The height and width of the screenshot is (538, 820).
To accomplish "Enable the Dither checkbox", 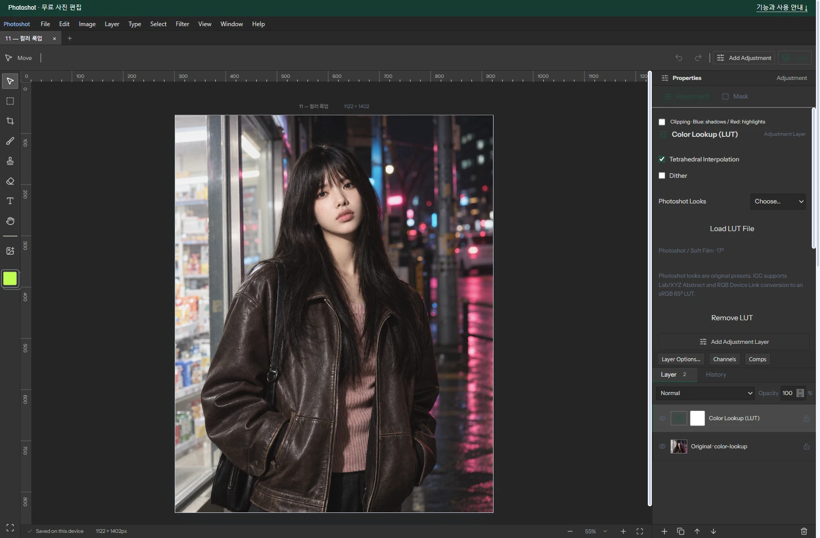I will (x=662, y=176).
